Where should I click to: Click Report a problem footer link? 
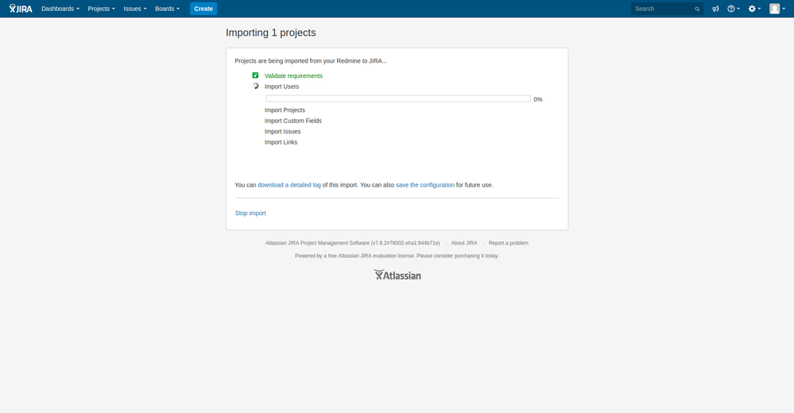coord(509,243)
